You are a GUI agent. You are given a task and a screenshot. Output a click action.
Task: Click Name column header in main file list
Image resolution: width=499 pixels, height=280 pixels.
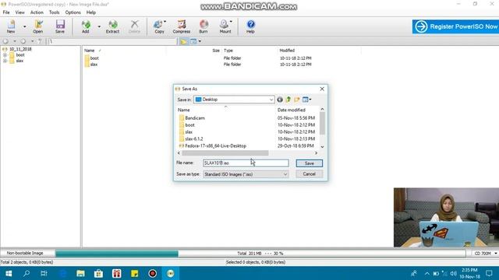pos(90,51)
